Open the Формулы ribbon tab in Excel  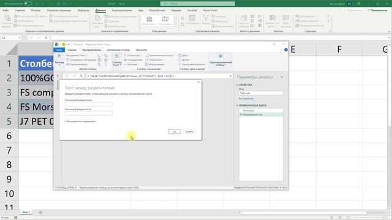coord(83,10)
